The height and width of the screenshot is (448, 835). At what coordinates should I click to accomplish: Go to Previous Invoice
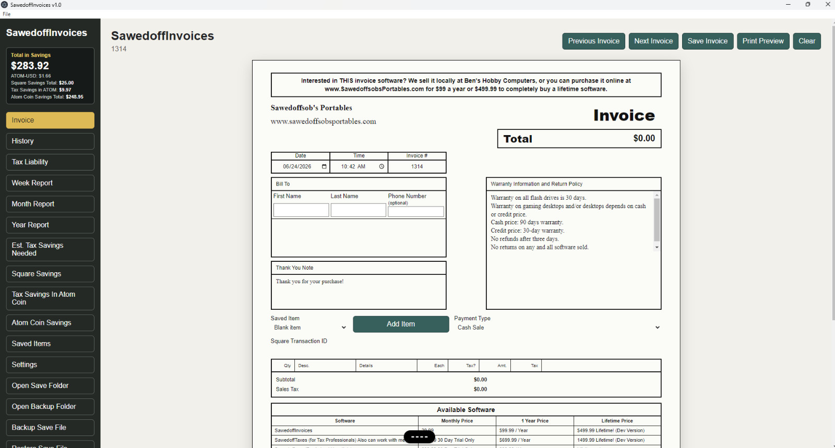[x=594, y=41]
